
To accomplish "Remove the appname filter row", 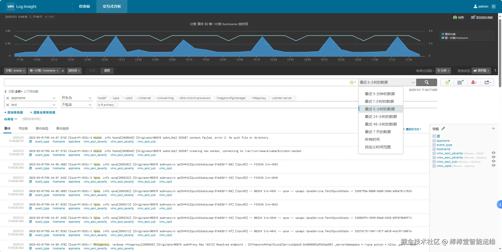I will 8,98.
